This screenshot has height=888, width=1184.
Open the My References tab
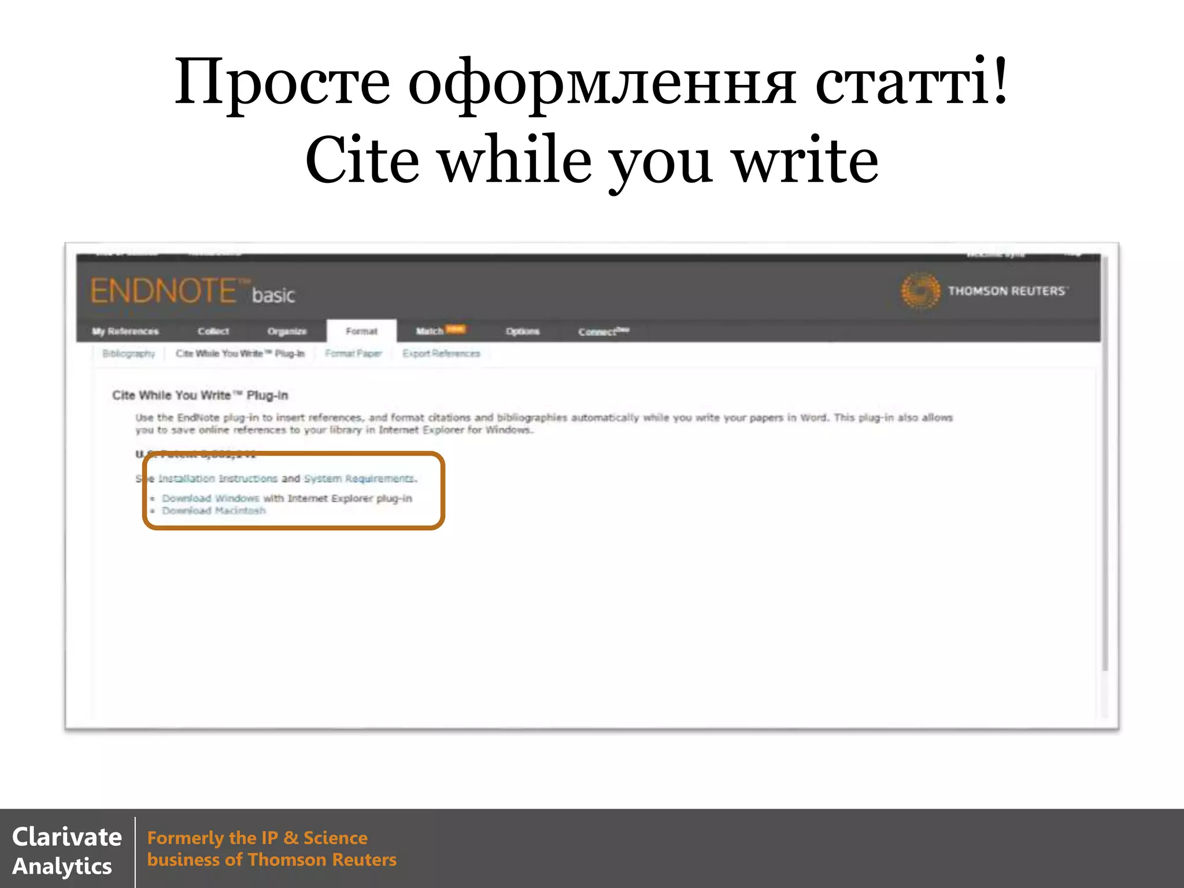(125, 331)
